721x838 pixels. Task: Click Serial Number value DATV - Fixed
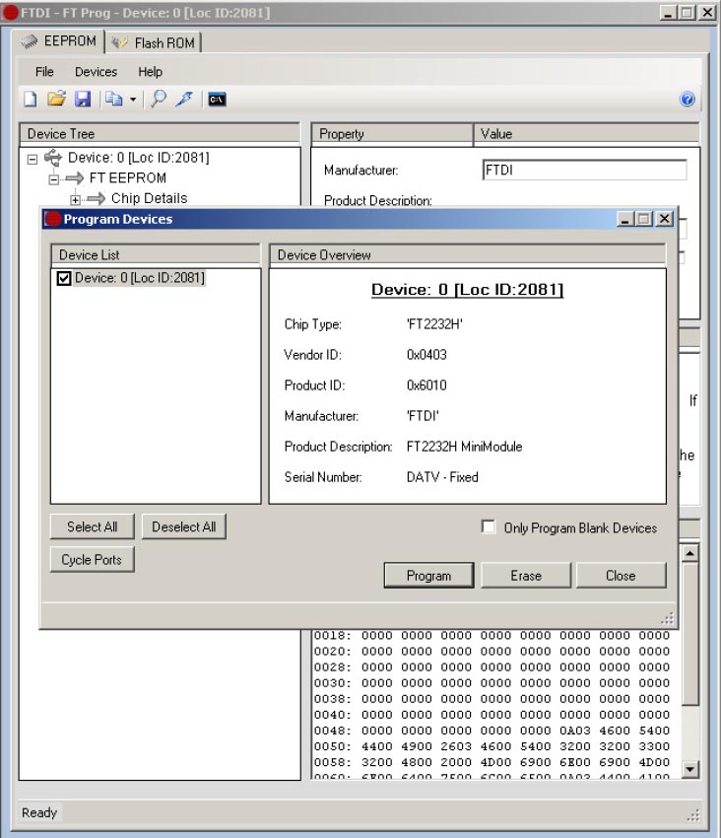click(442, 477)
